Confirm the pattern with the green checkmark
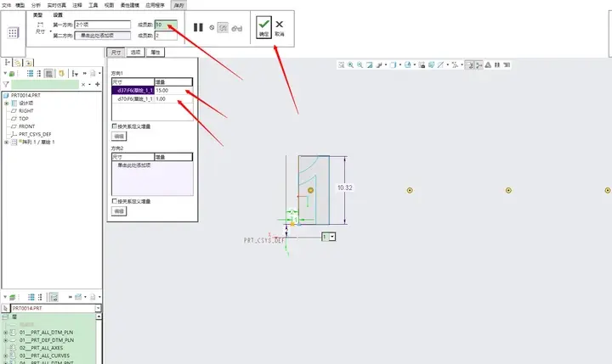 (x=263, y=27)
